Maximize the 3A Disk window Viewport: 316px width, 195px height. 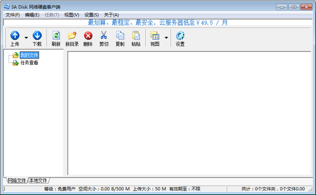(294, 7)
